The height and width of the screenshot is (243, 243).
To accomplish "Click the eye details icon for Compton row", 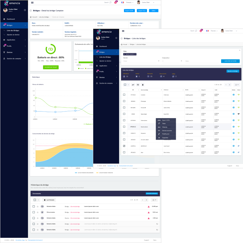I will tap(234, 95).
